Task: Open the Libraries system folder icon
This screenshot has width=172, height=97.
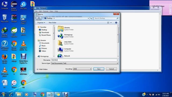Action: tap(60, 29)
